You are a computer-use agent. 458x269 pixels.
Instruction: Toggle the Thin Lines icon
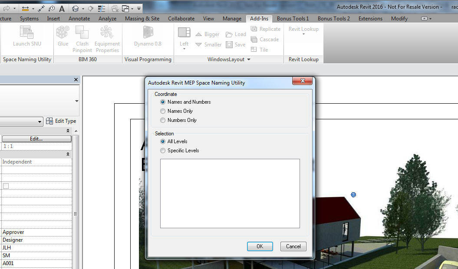101,9
